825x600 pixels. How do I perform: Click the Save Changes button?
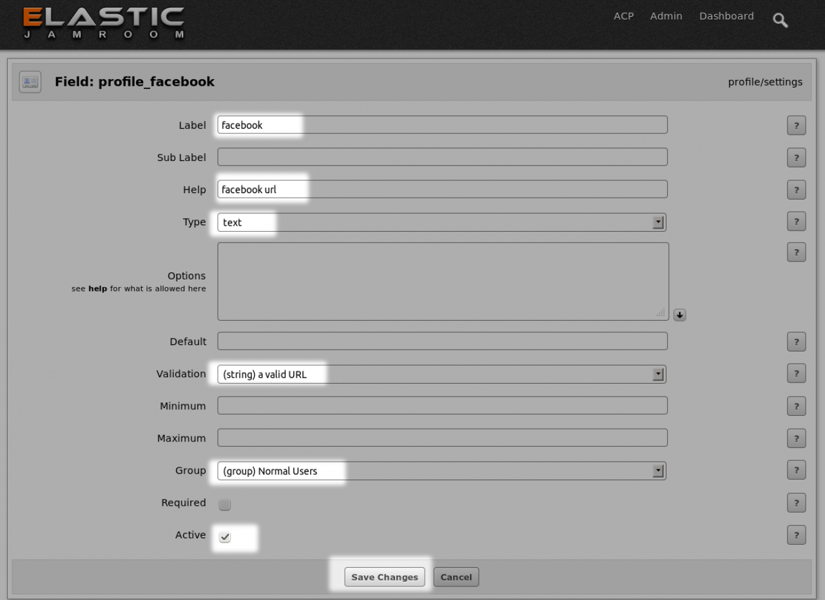(x=385, y=577)
